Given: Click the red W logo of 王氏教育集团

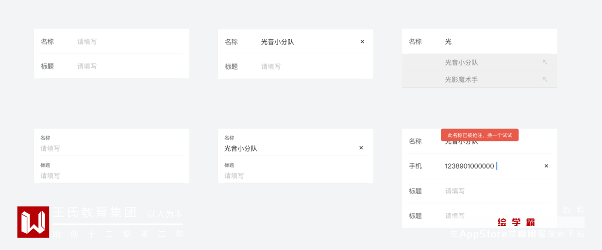Looking at the screenshot, I should tap(33, 222).
